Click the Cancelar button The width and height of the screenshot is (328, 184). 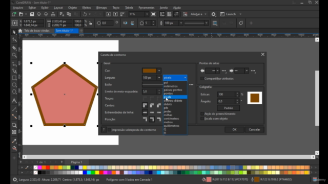[x=254, y=129]
